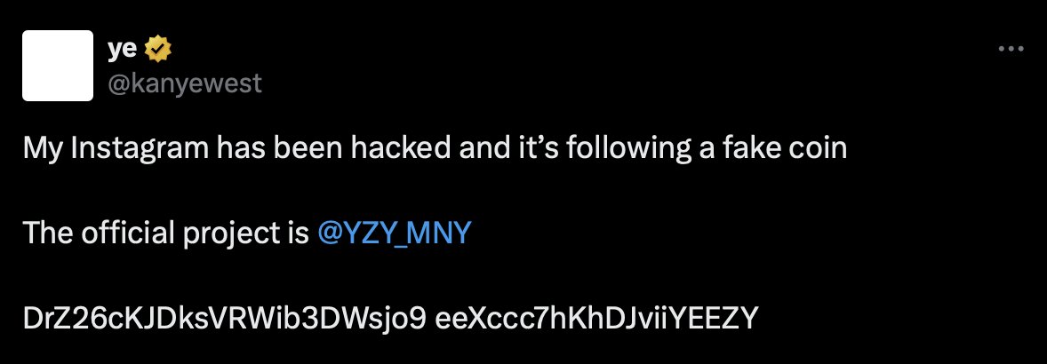Click the text 'The official project is'
1047x364 pixels.
167,233
